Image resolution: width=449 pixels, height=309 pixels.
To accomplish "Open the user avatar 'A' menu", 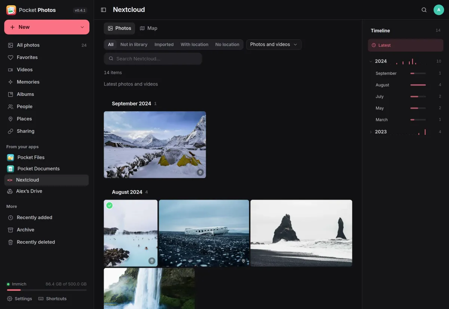I will coord(439,10).
